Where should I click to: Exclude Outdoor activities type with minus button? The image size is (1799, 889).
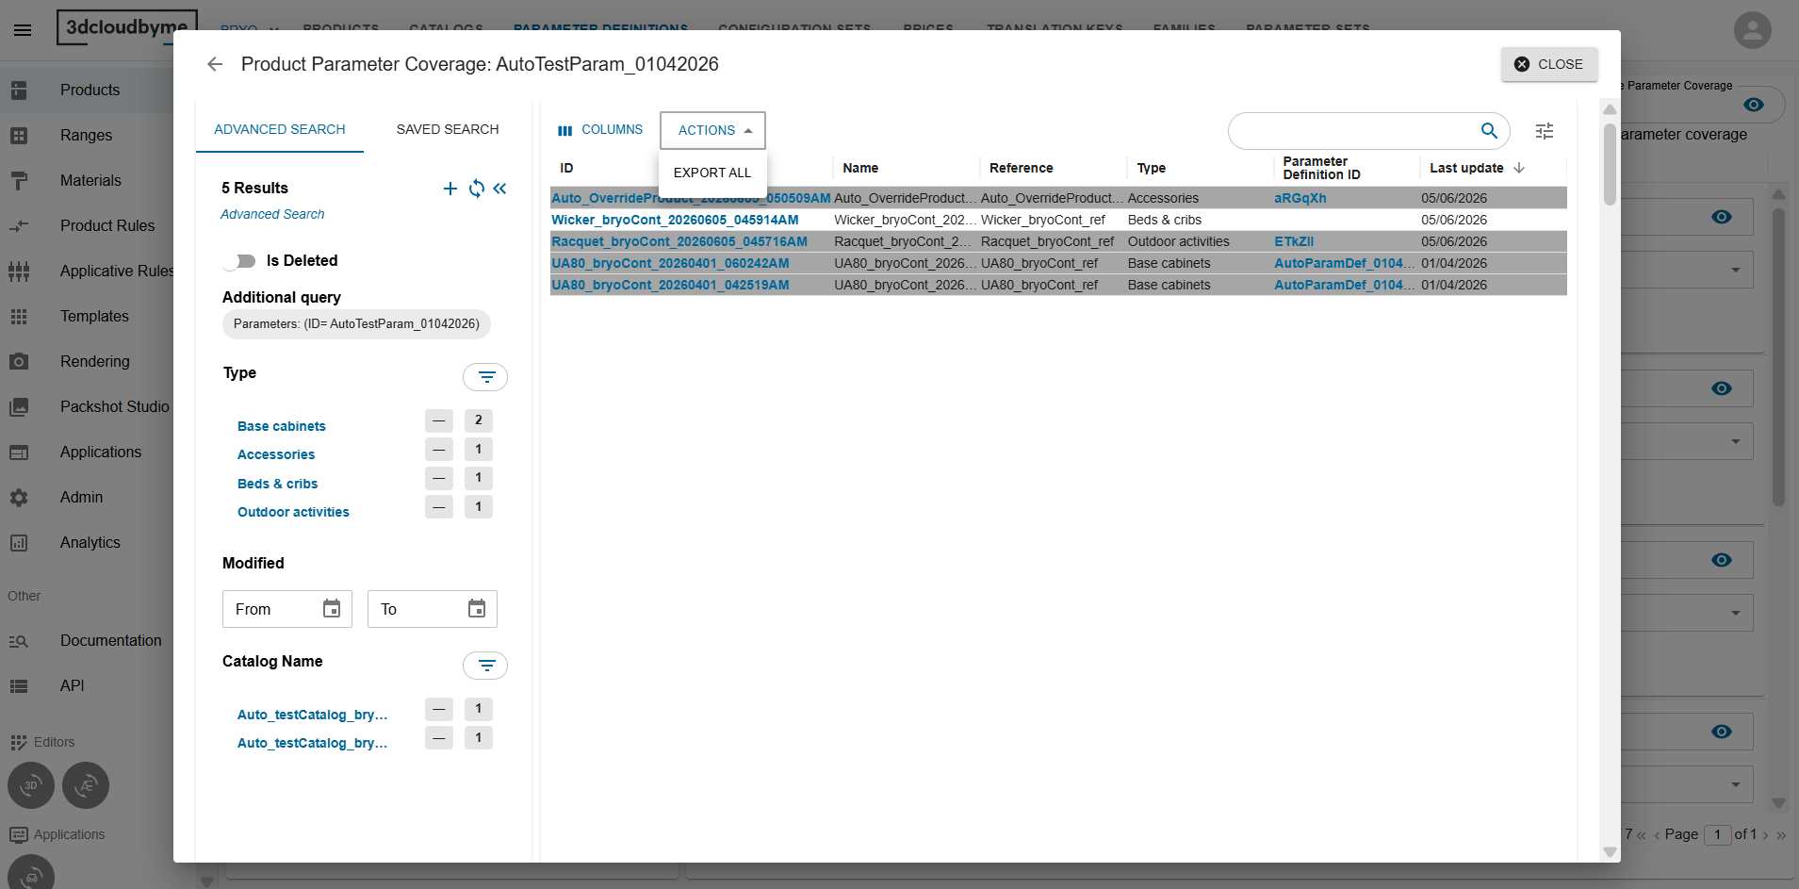click(x=439, y=507)
